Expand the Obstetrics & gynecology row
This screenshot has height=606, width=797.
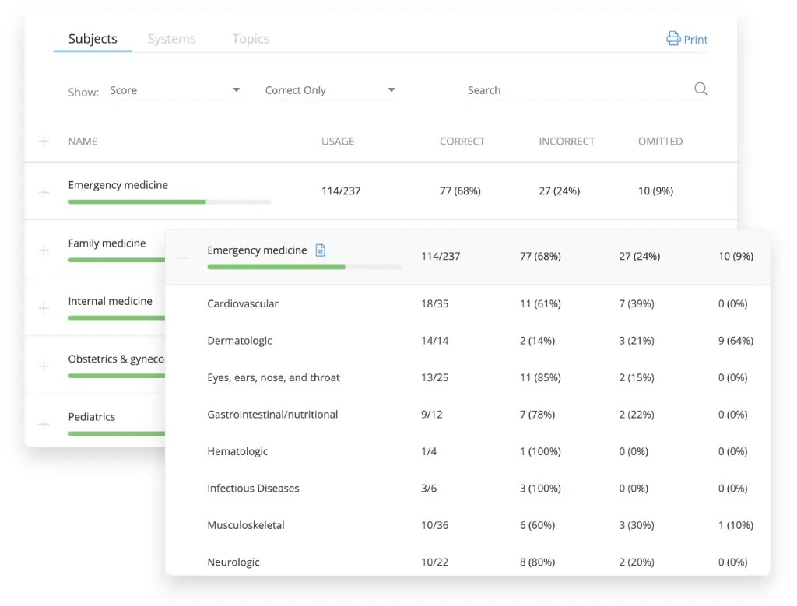coord(44,366)
